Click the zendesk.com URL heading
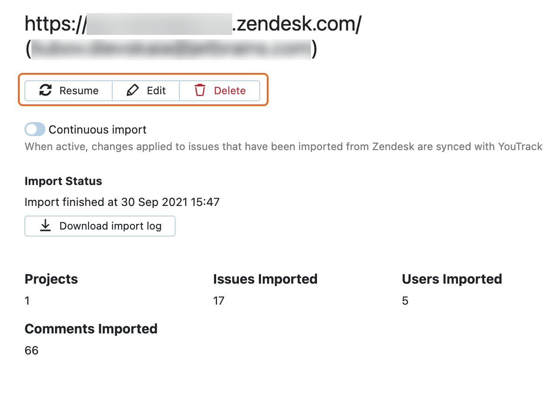Viewport: 558px width, 398px height. tap(193, 24)
